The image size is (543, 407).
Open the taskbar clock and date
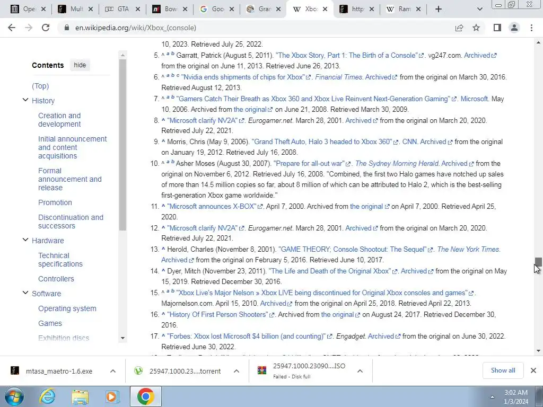tap(516, 397)
